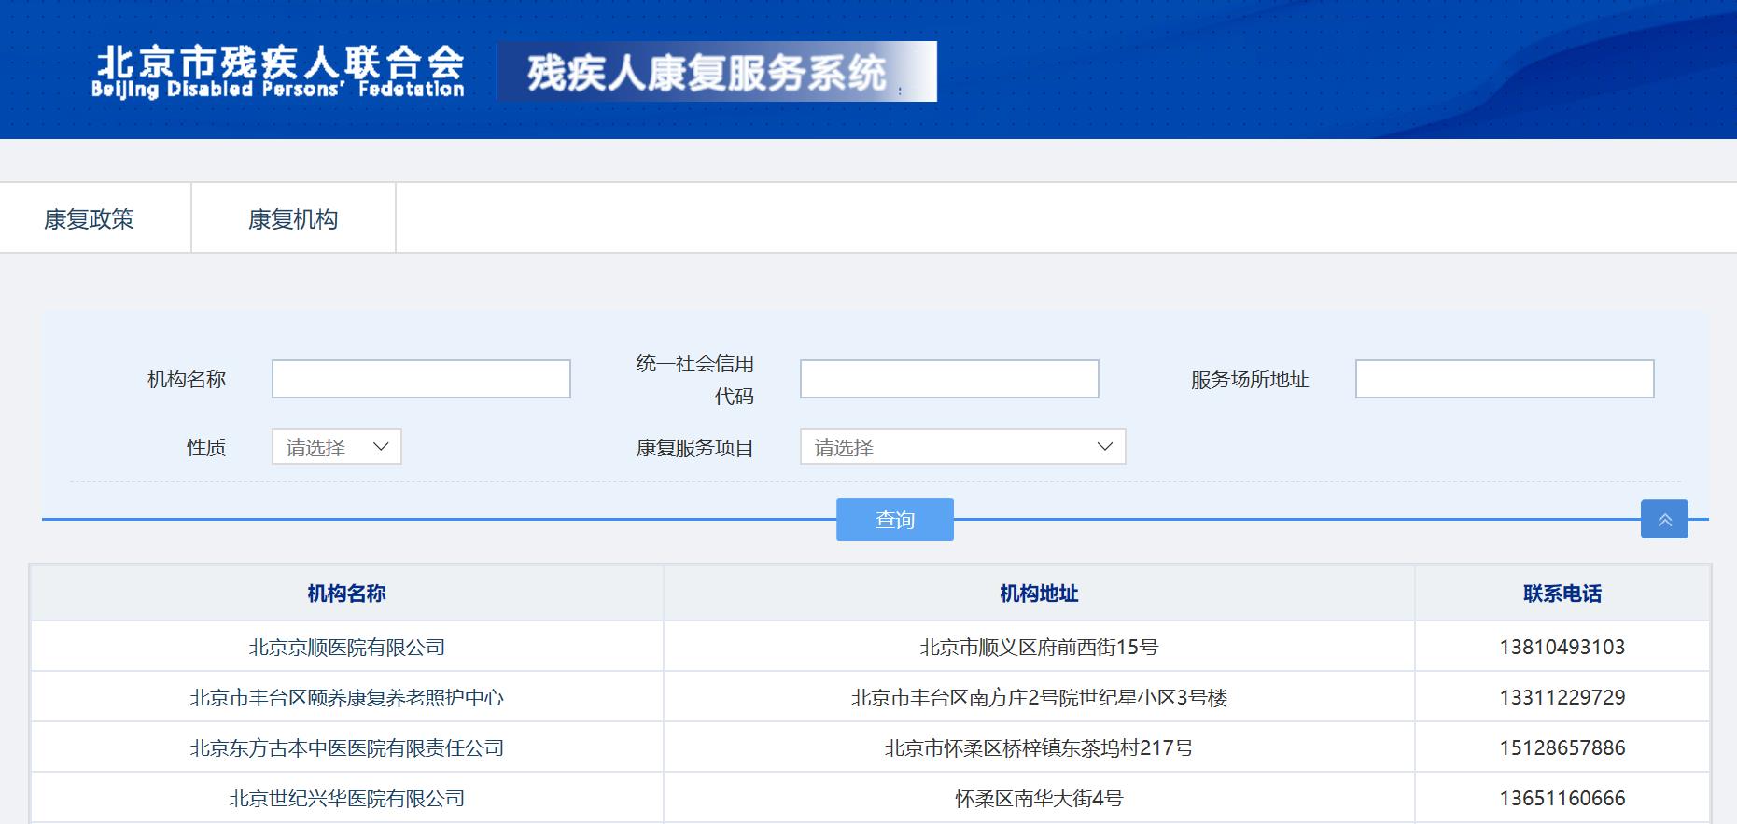
Task: Select 北京市丰台区颐养康复养老照护中心 row
Action: click(x=346, y=698)
